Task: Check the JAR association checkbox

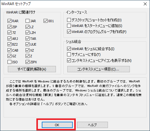Action: (27, 21)
